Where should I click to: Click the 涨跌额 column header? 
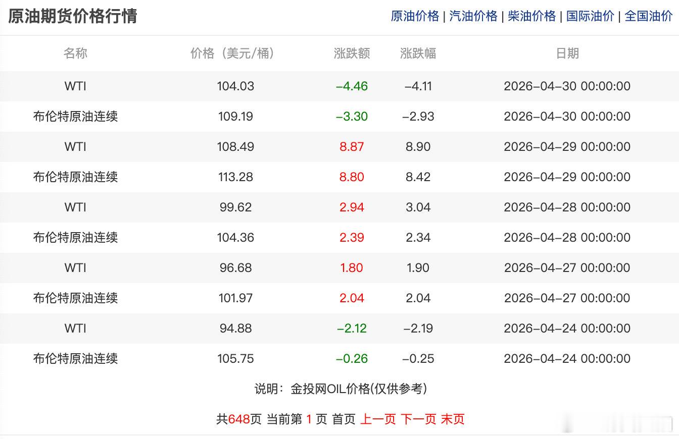click(x=352, y=53)
